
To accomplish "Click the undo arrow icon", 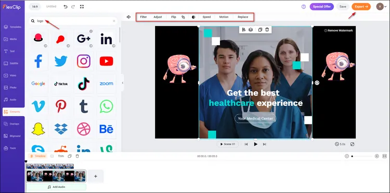I will pos(66,7).
